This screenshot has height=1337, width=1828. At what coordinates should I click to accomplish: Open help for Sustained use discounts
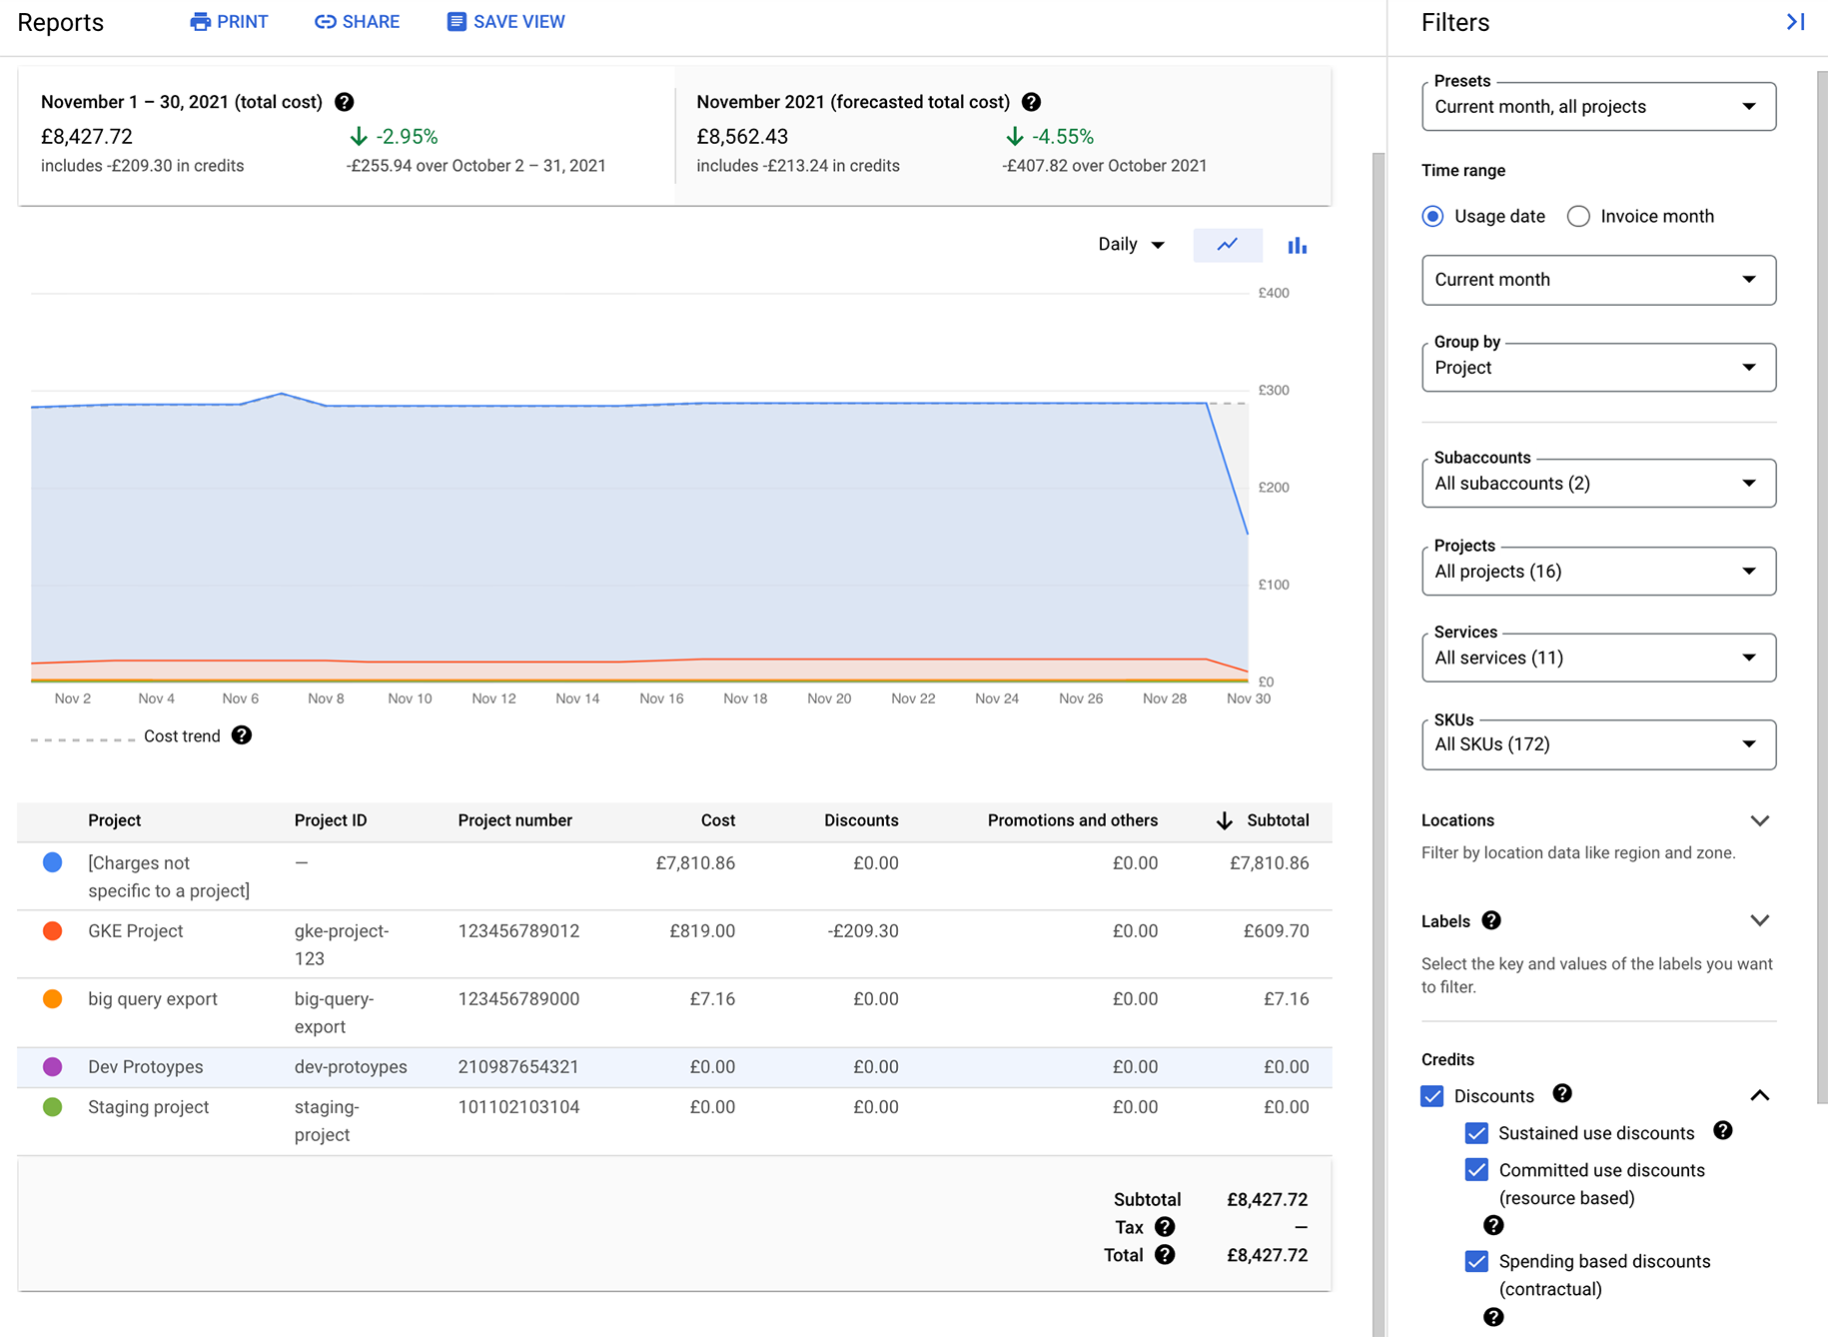click(x=1722, y=1131)
